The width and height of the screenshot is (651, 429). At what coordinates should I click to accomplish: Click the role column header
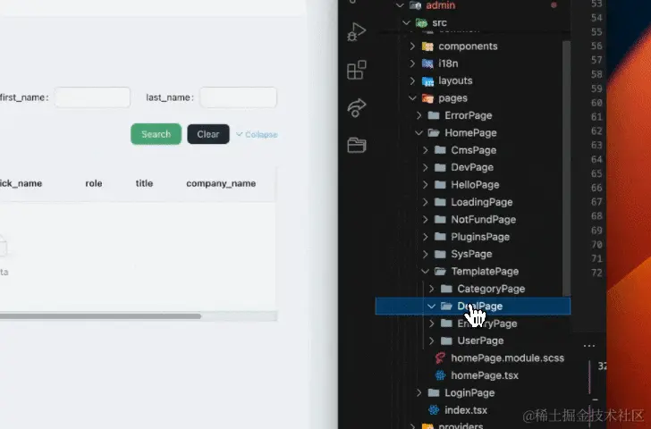coord(94,183)
